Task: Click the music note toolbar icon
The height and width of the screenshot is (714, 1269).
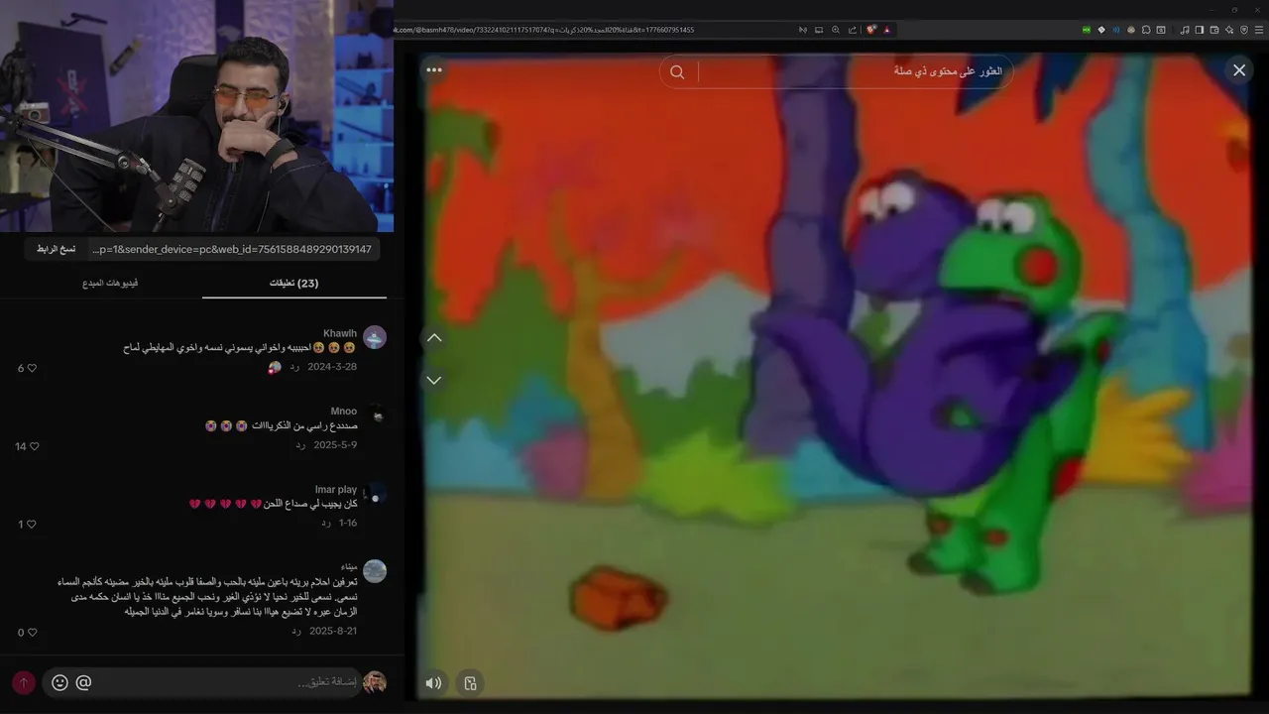Action: (x=1185, y=30)
